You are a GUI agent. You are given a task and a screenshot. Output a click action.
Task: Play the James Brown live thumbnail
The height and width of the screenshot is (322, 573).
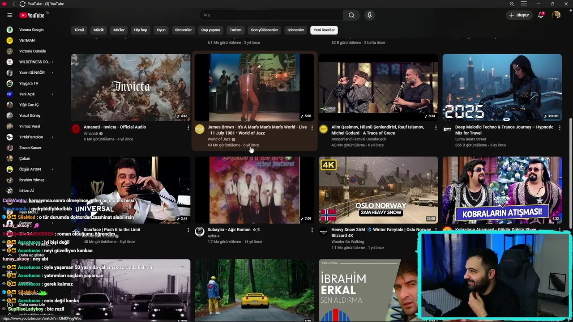point(254,88)
